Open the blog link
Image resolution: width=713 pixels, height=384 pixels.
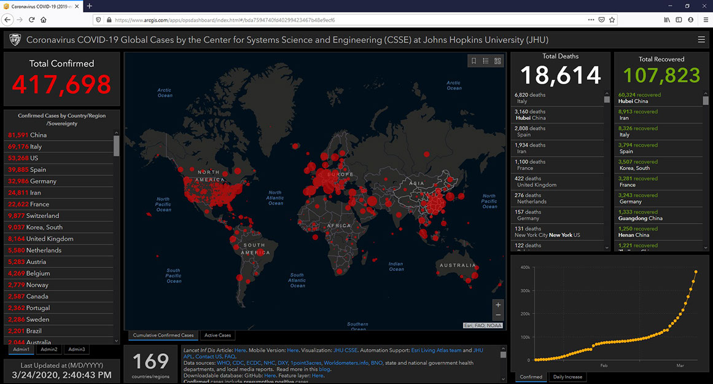click(x=324, y=369)
